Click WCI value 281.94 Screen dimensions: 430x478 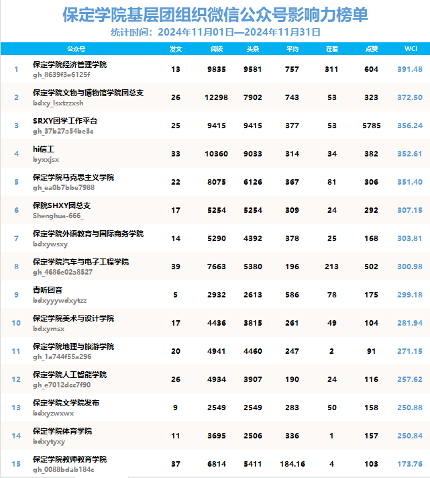pyautogui.click(x=410, y=323)
